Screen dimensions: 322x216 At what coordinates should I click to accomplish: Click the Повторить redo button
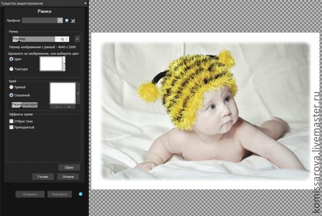(59, 194)
